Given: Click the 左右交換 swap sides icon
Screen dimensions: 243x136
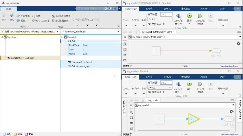Looking at the screenshot, I should [19, 16].
